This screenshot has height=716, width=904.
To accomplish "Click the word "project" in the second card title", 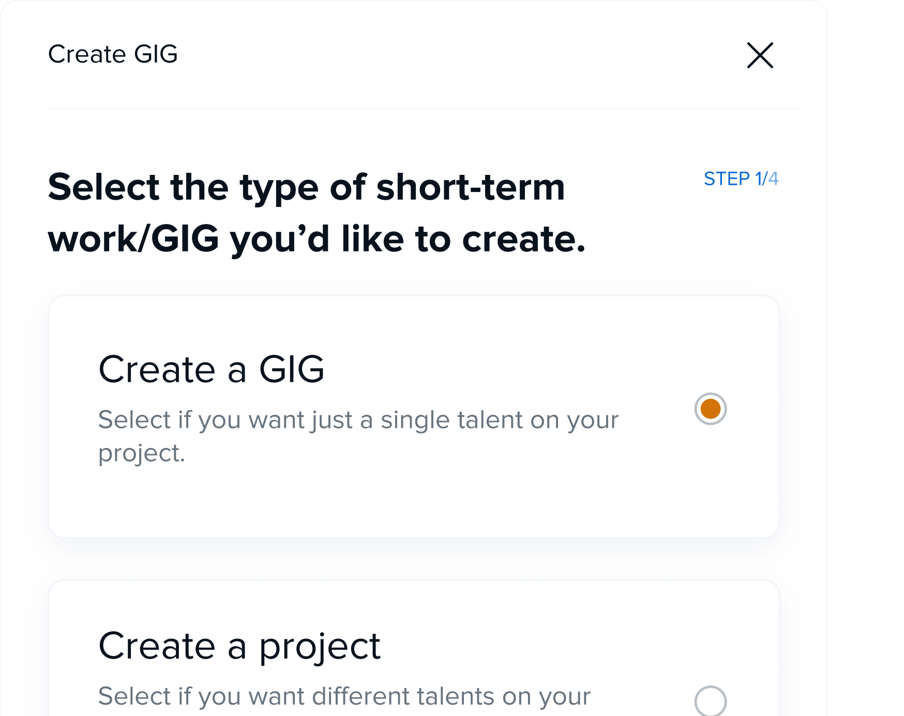I will point(320,647).
